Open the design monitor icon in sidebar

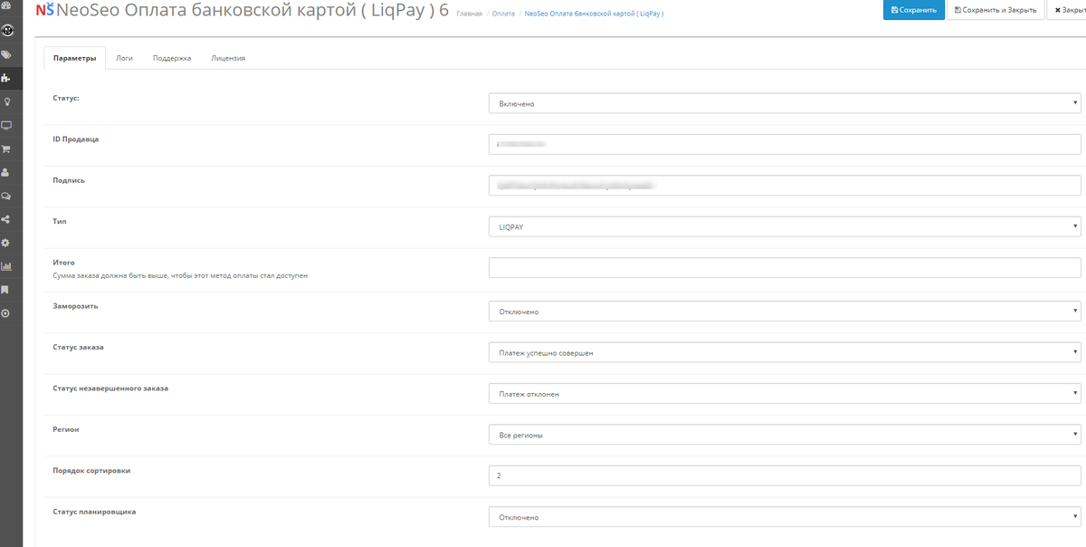[6, 125]
